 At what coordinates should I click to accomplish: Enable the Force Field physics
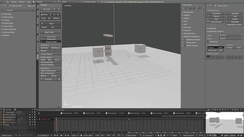[215, 14]
